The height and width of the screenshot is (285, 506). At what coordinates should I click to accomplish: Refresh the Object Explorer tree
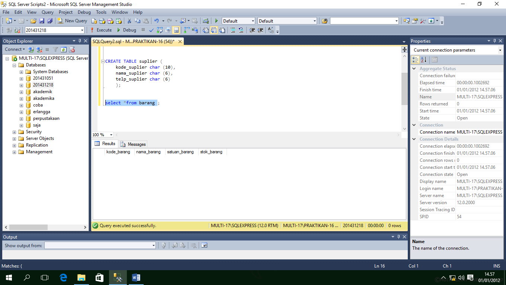coord(64,49)
